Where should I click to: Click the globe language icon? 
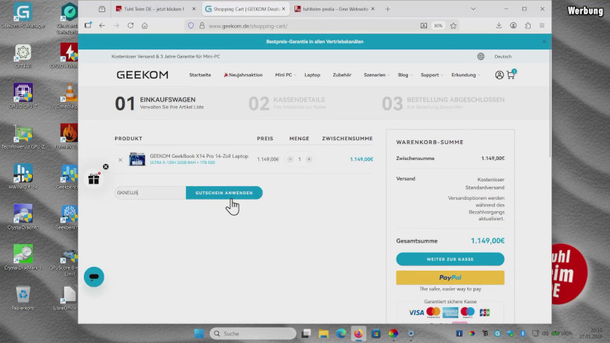[480, 56]
